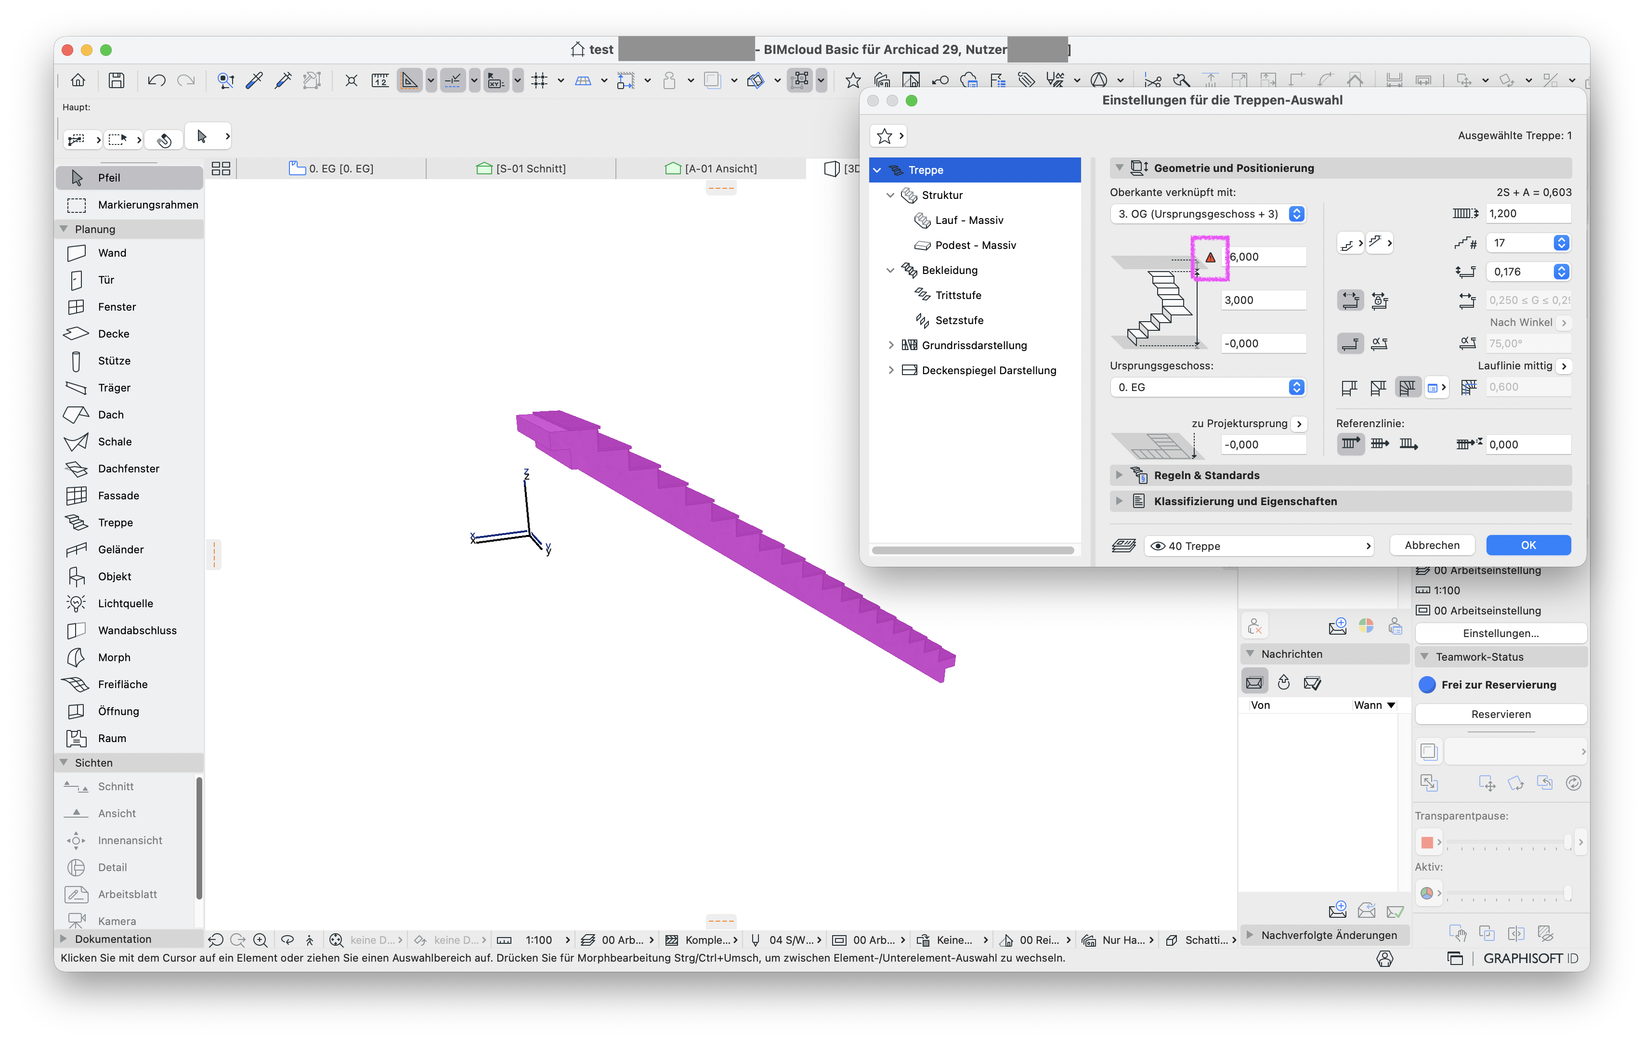Open the Favorites star in dialog
This screenshot has height=1043, width=1644.
pos(888,137)
